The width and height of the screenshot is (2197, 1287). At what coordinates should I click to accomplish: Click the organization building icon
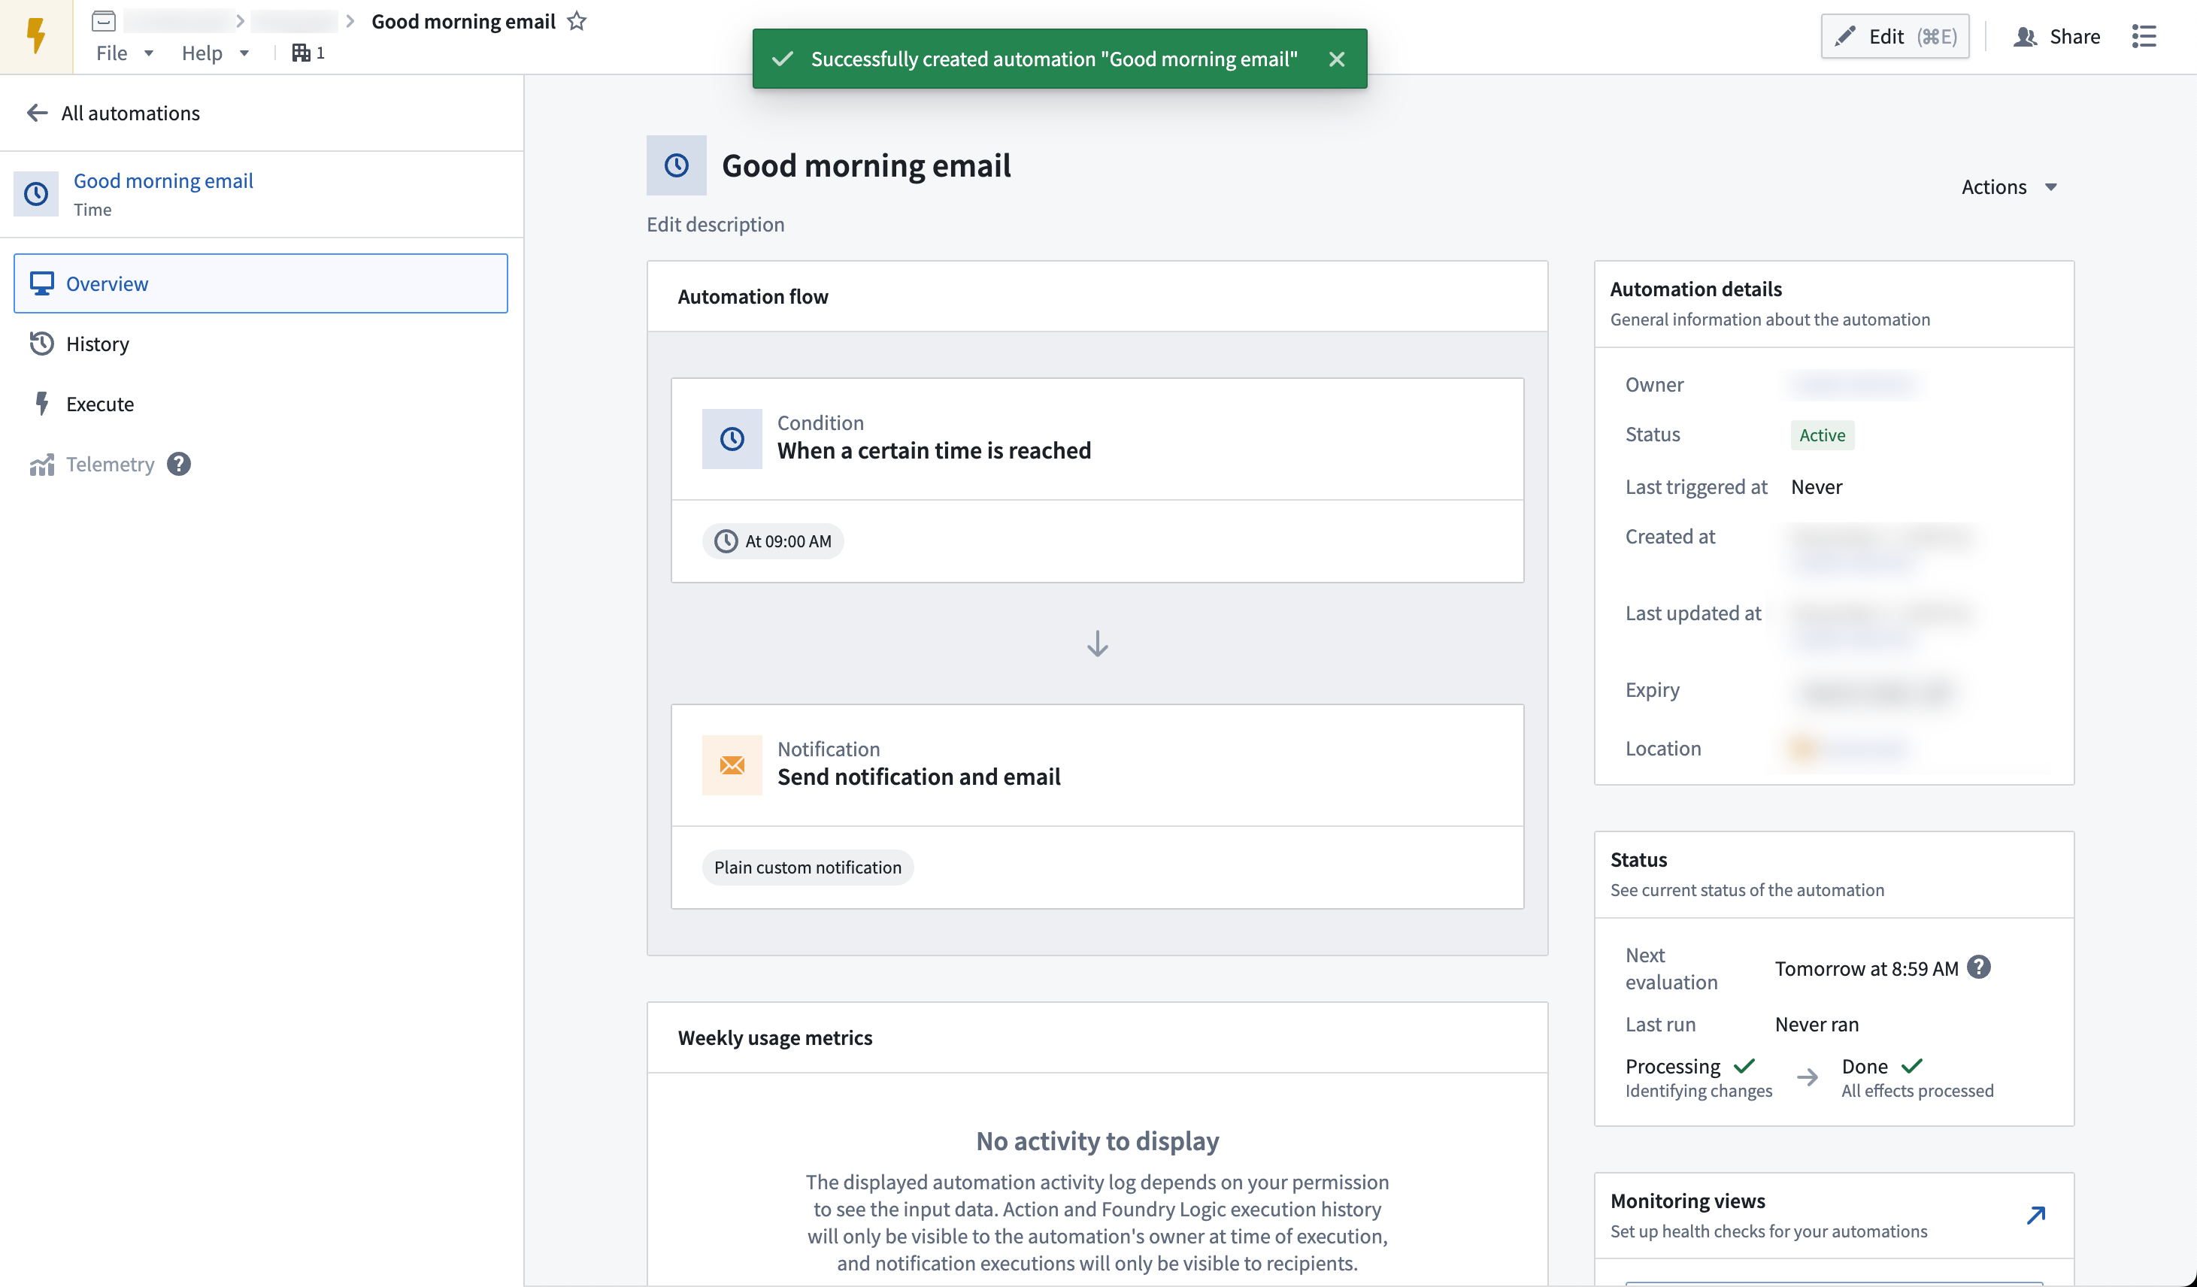(301, 53)
